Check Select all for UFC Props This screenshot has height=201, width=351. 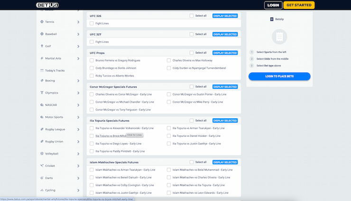192,53
